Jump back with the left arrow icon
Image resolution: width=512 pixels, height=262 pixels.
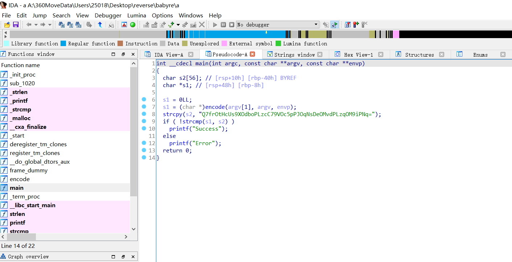point(29,25)
